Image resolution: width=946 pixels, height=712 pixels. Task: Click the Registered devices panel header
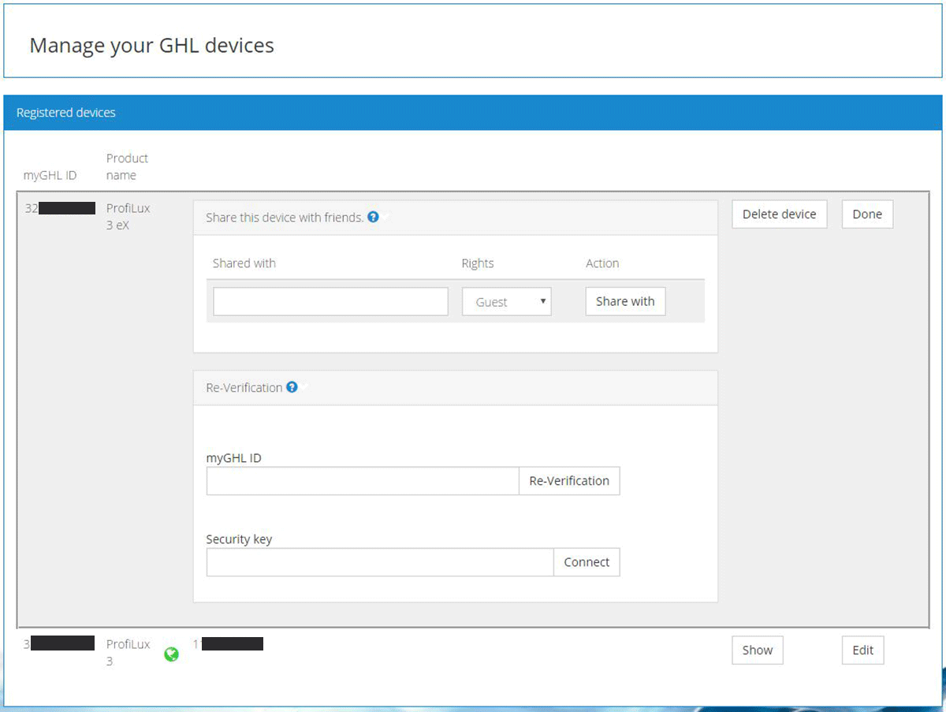pos(66,113)
